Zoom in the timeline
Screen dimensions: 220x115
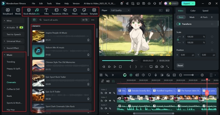point(202,75)
